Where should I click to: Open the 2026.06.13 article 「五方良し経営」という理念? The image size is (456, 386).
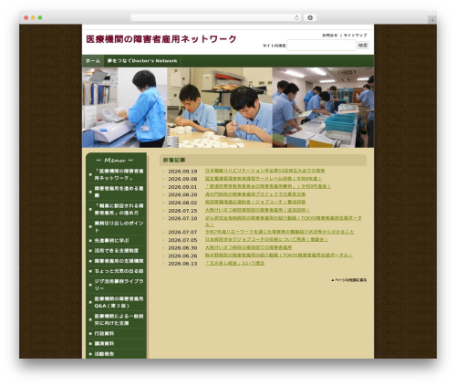tap(234, 263)
